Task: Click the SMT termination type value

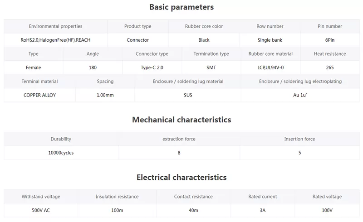Action: (211, 68)
